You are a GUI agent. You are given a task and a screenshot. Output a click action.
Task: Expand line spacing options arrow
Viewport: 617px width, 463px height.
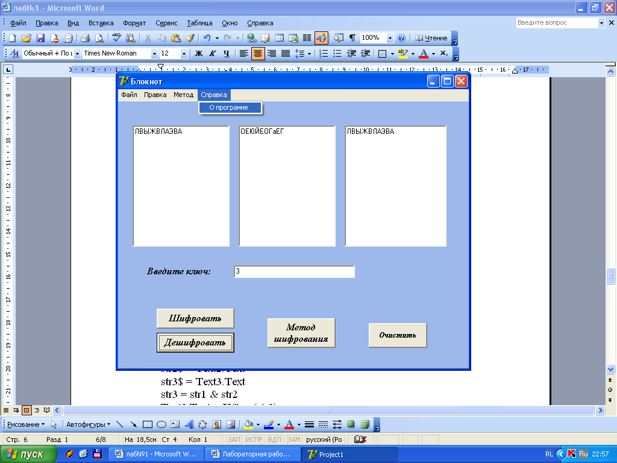[309, 54]
